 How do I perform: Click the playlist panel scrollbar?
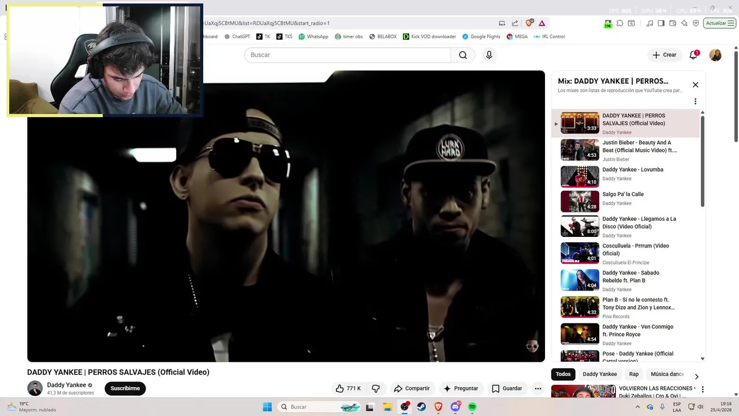coord(703,162)
